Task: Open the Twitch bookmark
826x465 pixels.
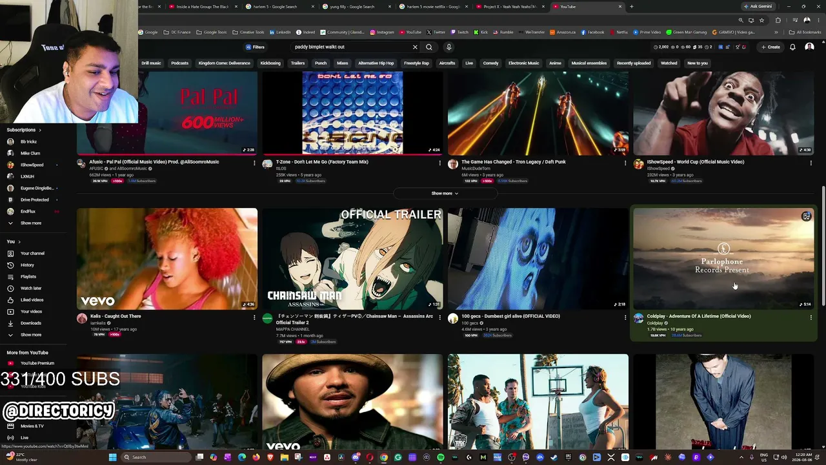Action: 459,32
